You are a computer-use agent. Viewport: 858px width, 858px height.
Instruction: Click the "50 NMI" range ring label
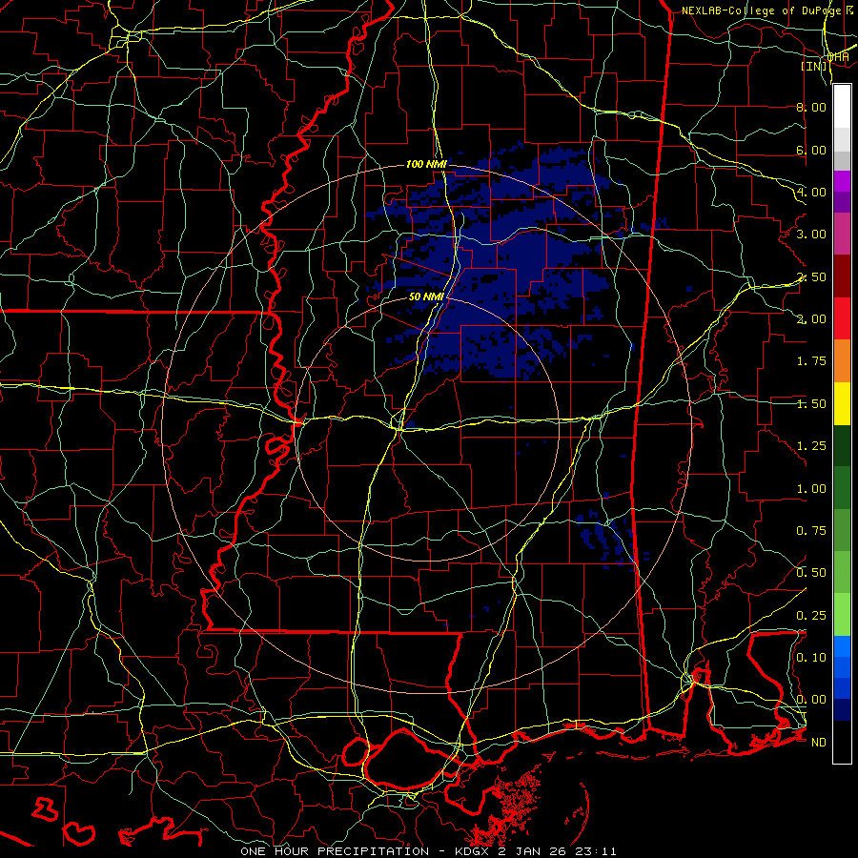426,296
